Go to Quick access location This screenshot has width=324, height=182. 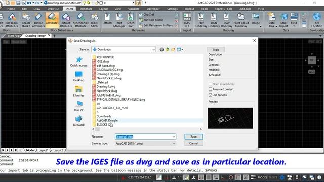click(x=79, y=62)
